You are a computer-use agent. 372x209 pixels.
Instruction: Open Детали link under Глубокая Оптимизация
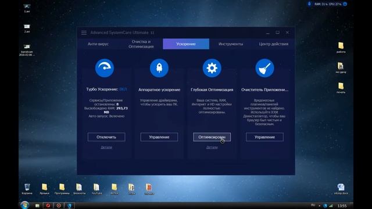tap(212, 147)
